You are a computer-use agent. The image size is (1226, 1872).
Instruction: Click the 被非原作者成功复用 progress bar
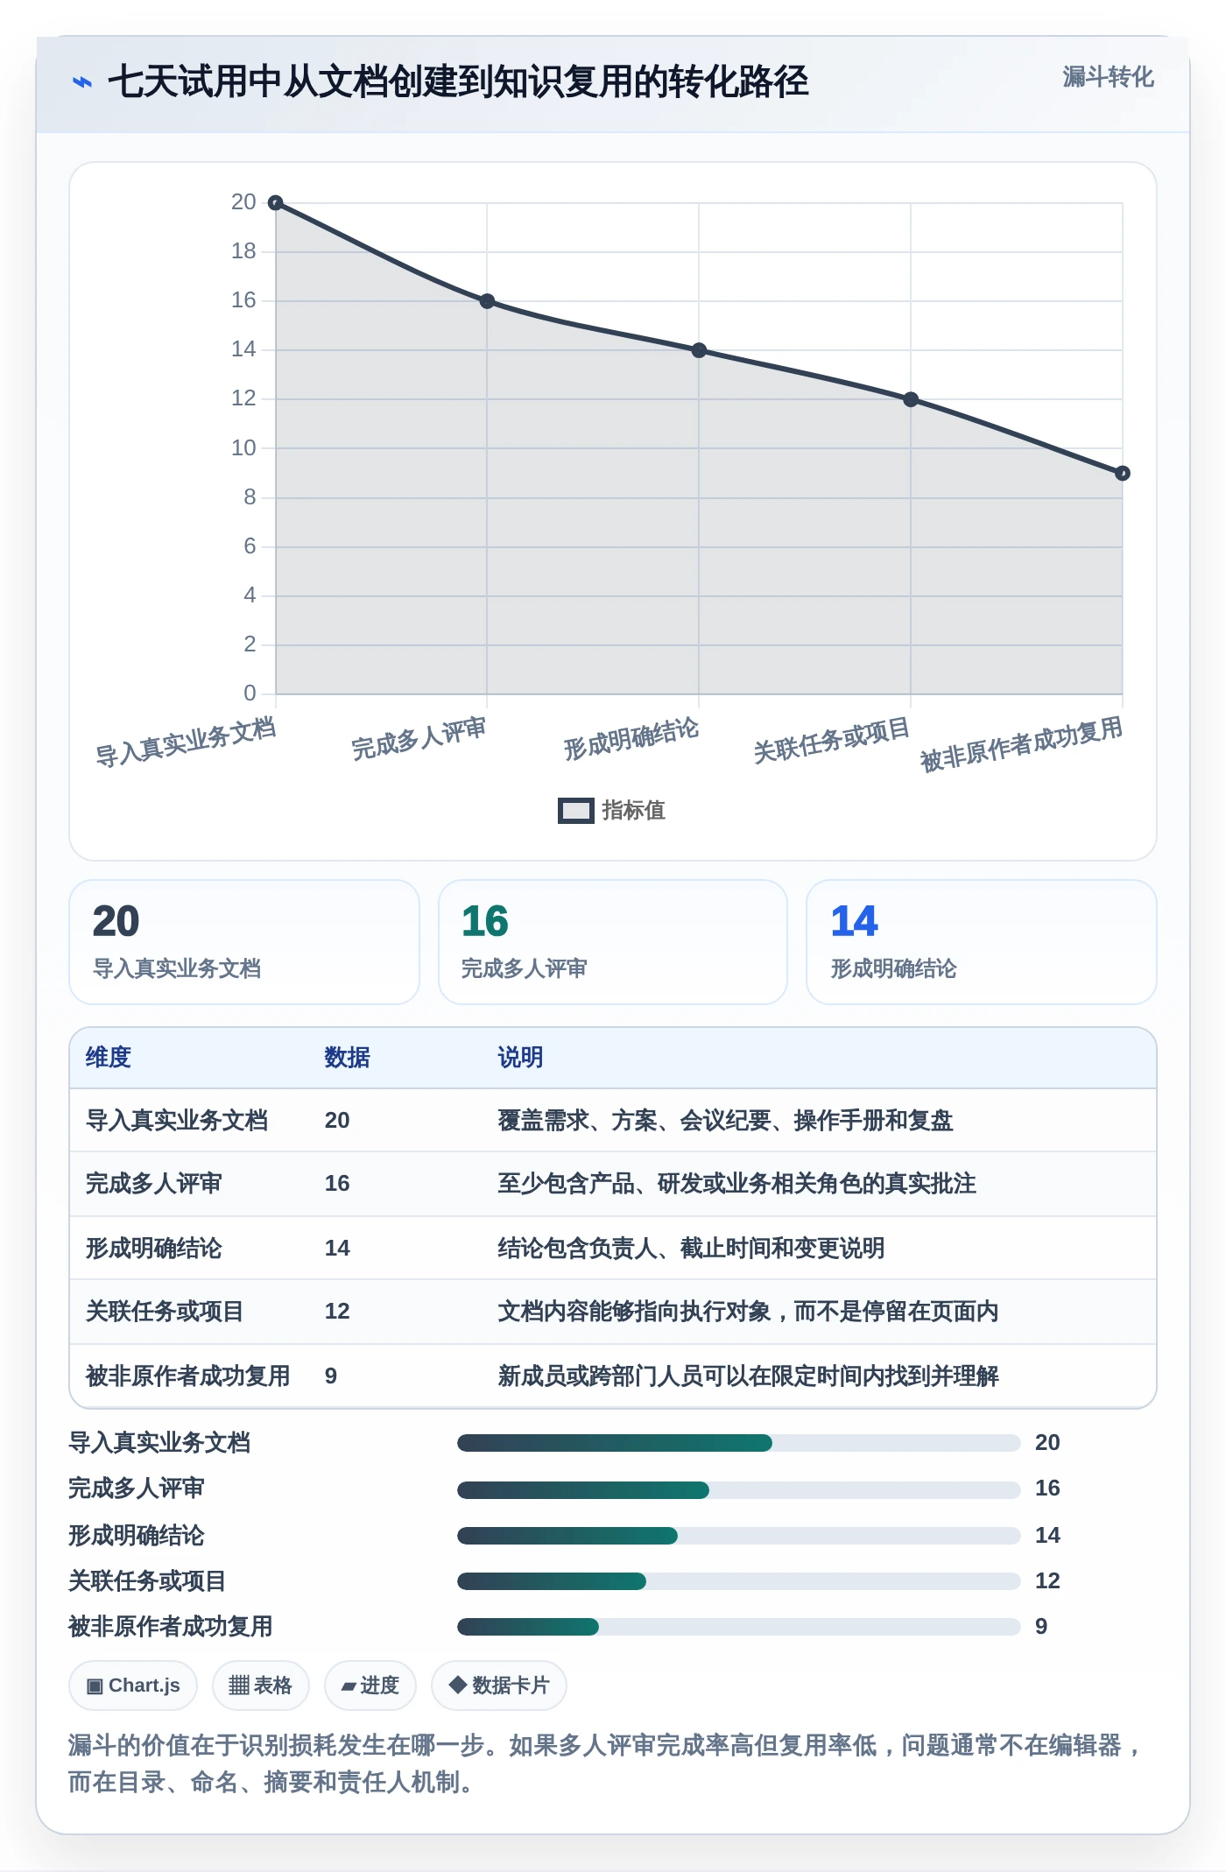tap(738, 1626)
